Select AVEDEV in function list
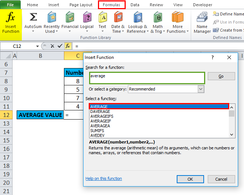 pyautogui.click(x=159, y=135)
